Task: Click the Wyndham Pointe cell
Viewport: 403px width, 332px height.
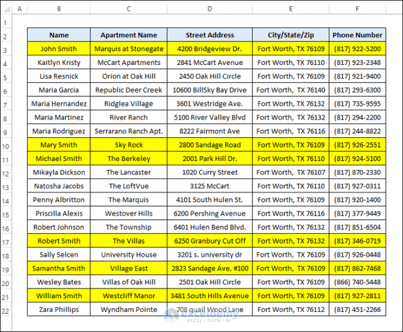Action: tap(129, 309)
